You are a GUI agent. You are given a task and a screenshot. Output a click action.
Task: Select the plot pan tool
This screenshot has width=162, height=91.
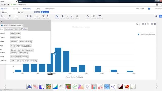139,24
